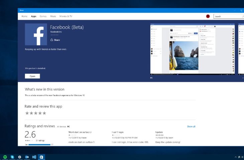Open the Facebook Inc publisher link
The width and height of the screenshot is (244, 160).
[56, 32]
